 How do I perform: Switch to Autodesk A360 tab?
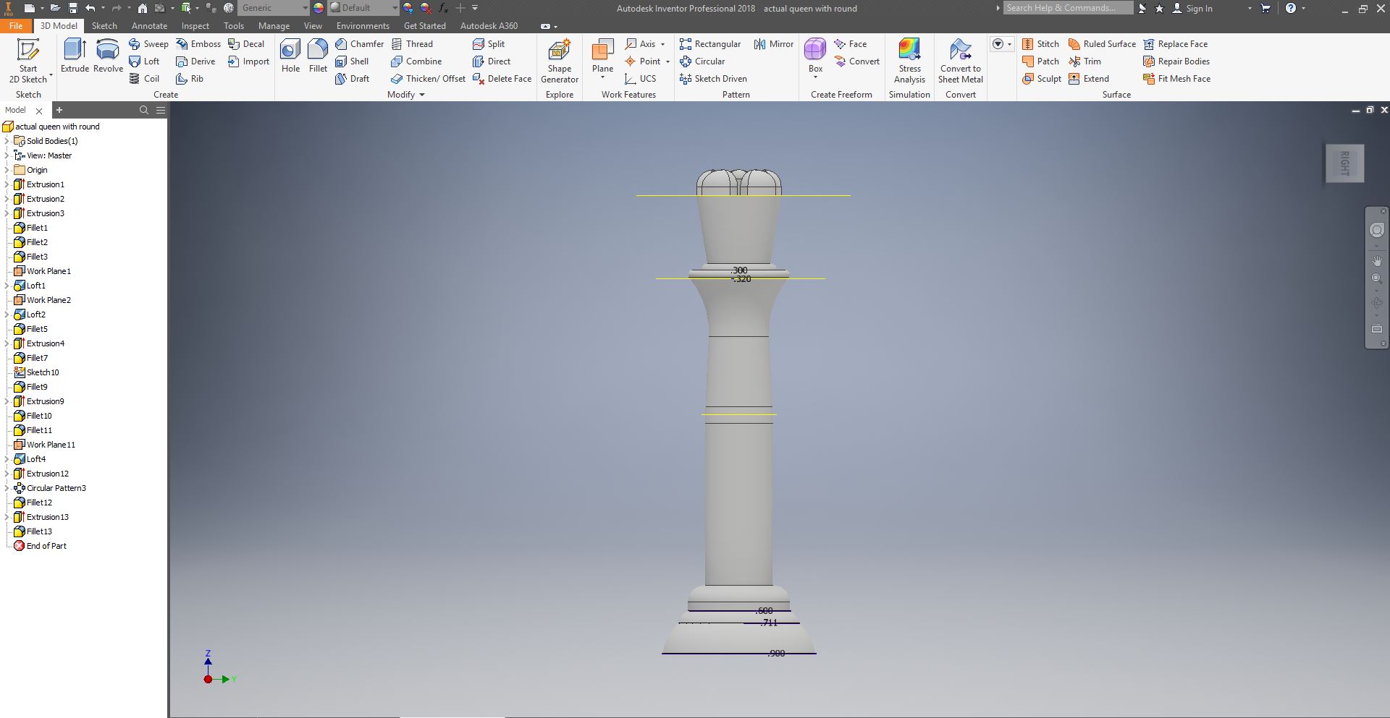[489, 25]
